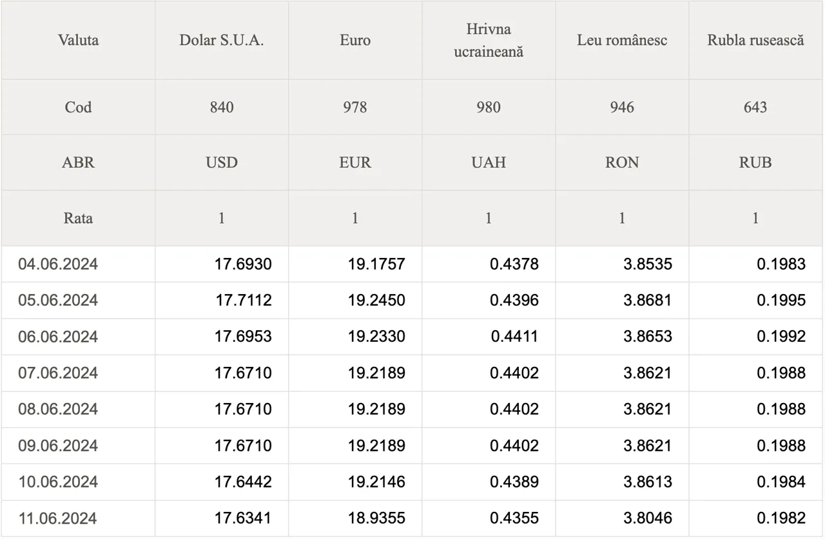This screenshot has height=539, width=825.
Task: Click currency code 840
Action: pos(222,107)
